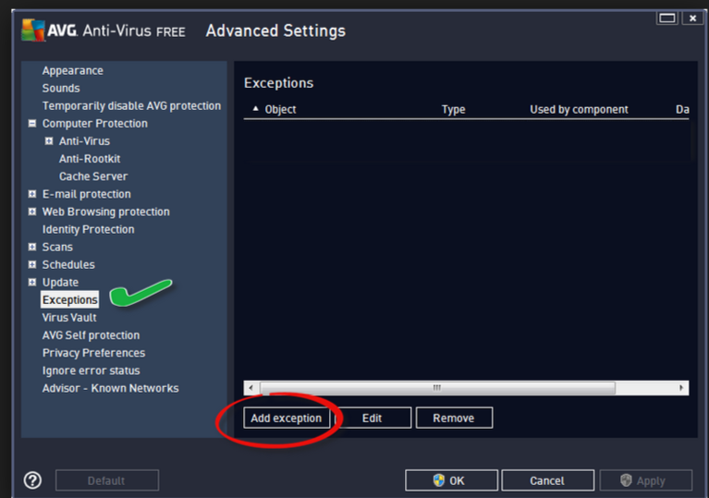
Task: Click the Cancel button
Action: (546, 480)
